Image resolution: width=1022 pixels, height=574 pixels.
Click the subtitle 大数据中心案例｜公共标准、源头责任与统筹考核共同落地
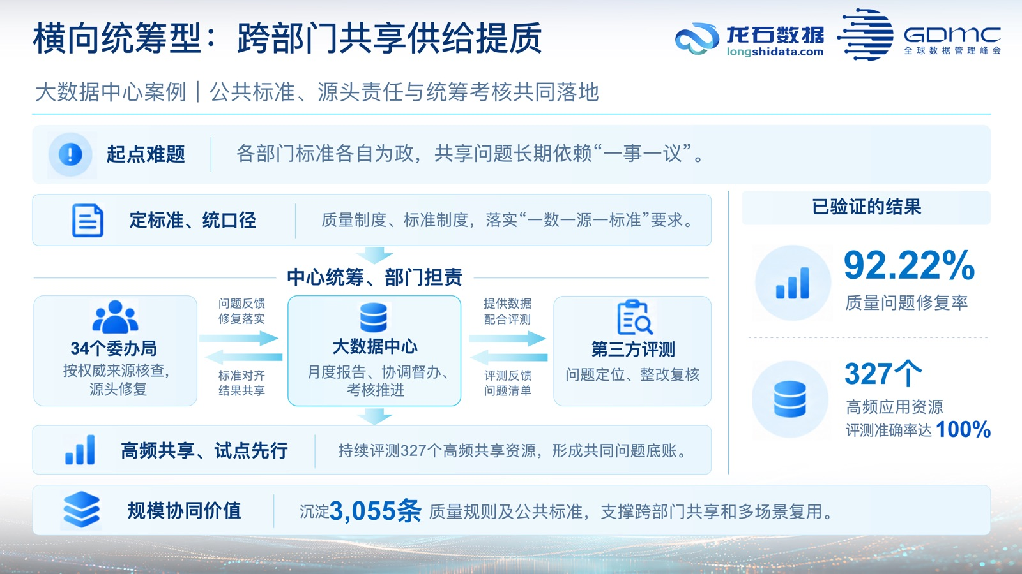pyautogui.click(x=317, y=92)
